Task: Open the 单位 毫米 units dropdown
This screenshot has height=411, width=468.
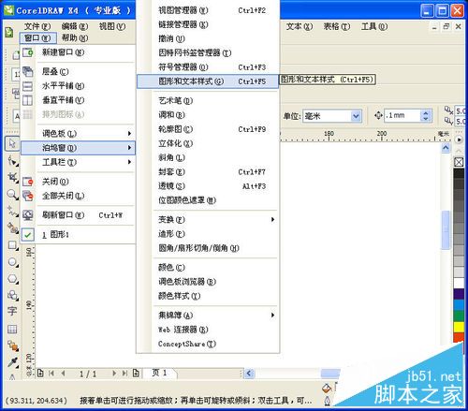Action: click(356, 116)
